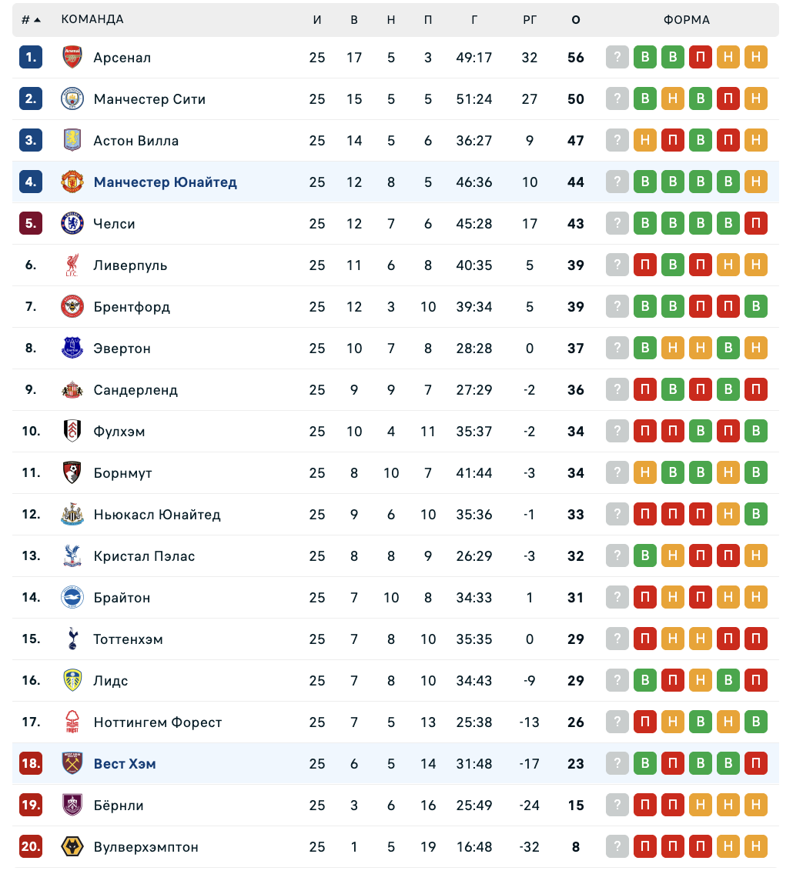Click Arsenal's gray question mark form badge
Screen dimensions: 793x874
tap(617, 58)
